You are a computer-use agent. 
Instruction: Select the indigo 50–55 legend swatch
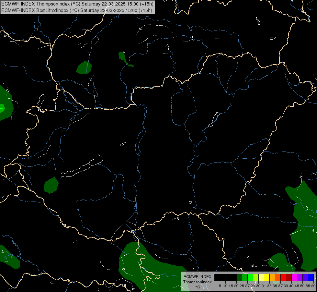[x=305, y=278]
